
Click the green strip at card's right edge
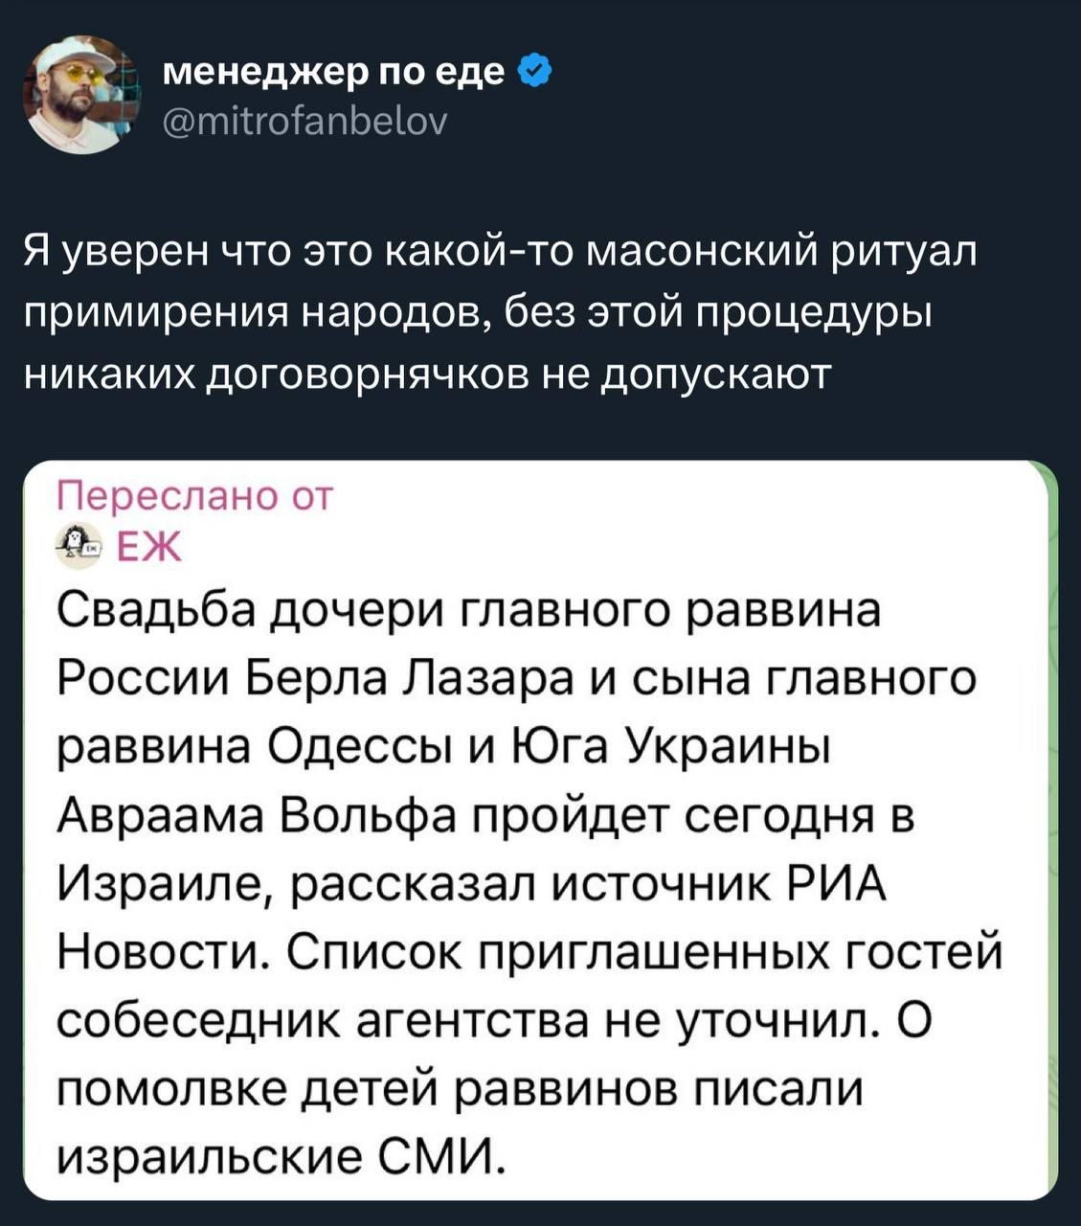coord(1052,829)
